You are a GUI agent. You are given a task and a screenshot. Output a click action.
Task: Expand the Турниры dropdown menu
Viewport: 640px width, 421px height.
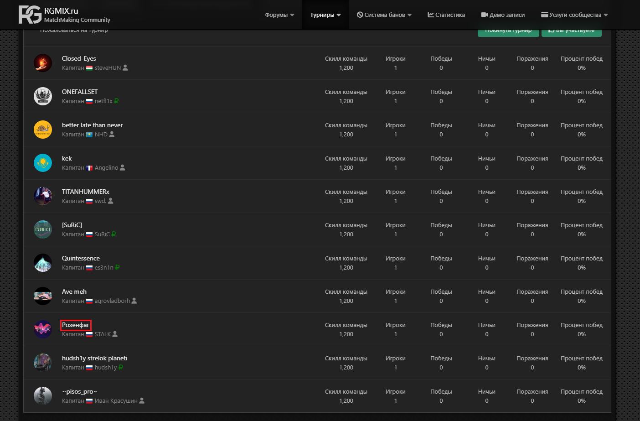point(325,15)
